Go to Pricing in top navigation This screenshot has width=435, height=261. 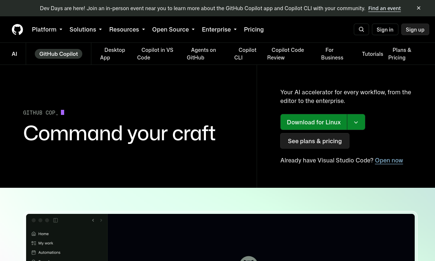click(254, 29)
